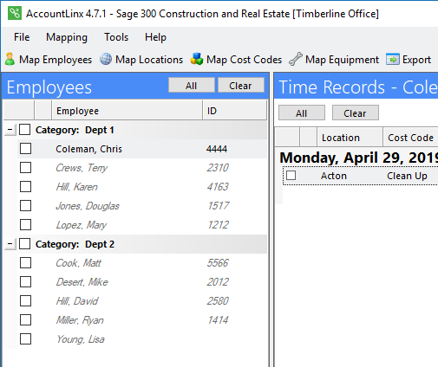Click the Monday, April 29 date heading
The image size is (438, 367).
tap(359, 158)
